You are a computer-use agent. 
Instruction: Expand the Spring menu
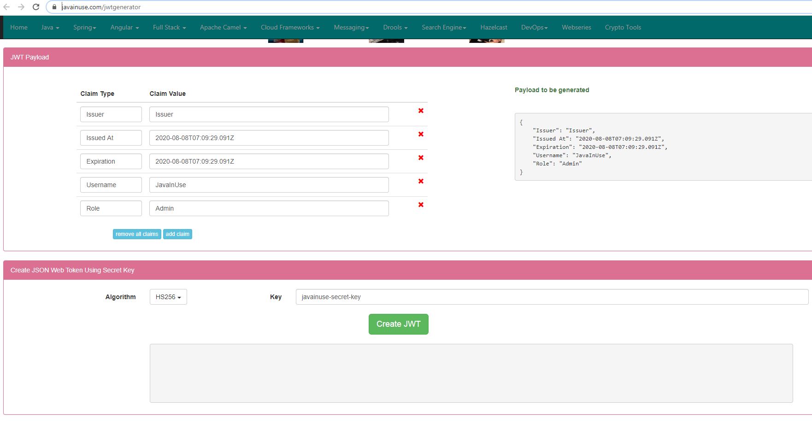pyautogui.click(x=85, y=27)
